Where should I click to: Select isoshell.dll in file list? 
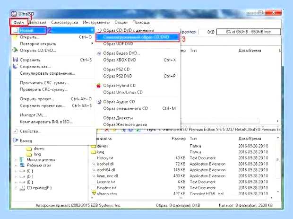105,164
